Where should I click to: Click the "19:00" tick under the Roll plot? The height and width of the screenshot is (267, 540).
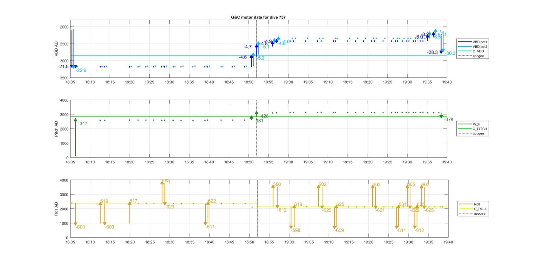[x=289, y=242]
